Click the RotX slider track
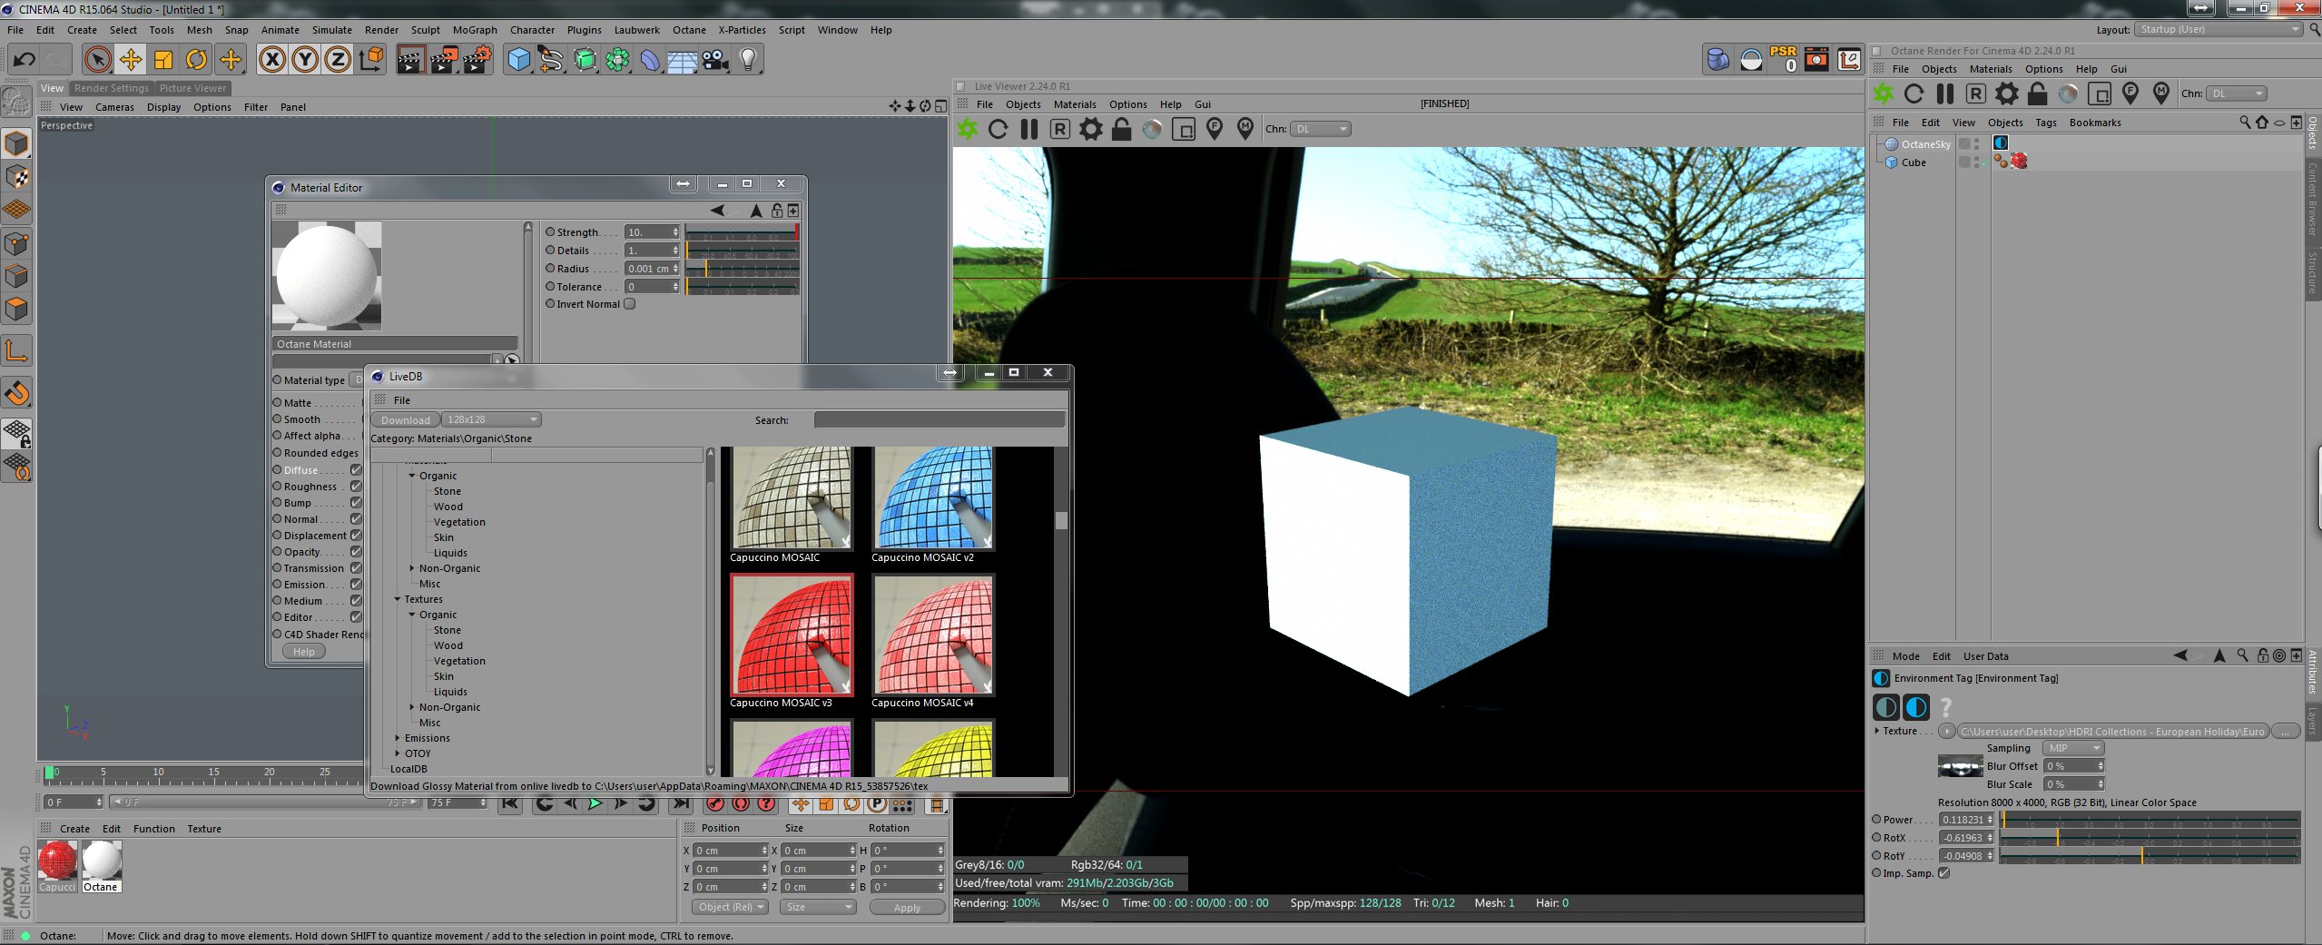This screenshot has width=2322, height=945. (2150, 838)
